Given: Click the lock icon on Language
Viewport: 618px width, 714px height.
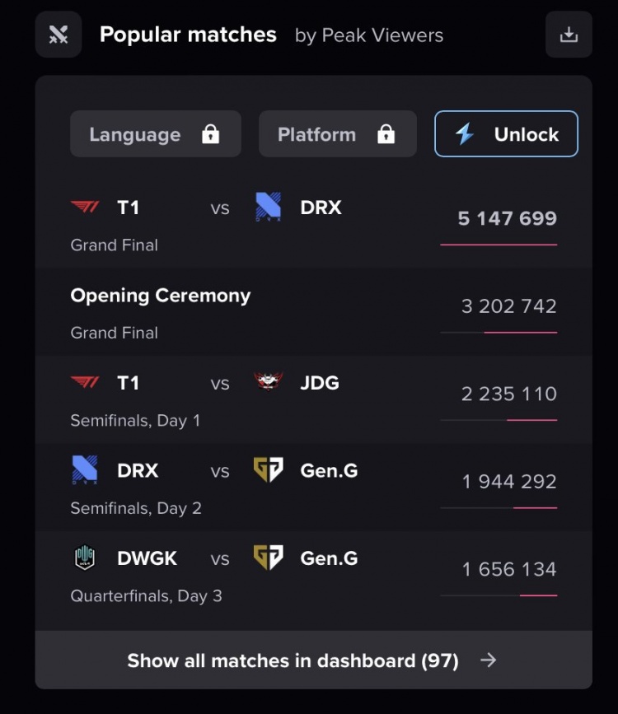Looking at the screenshot, I should click(211, 134).
